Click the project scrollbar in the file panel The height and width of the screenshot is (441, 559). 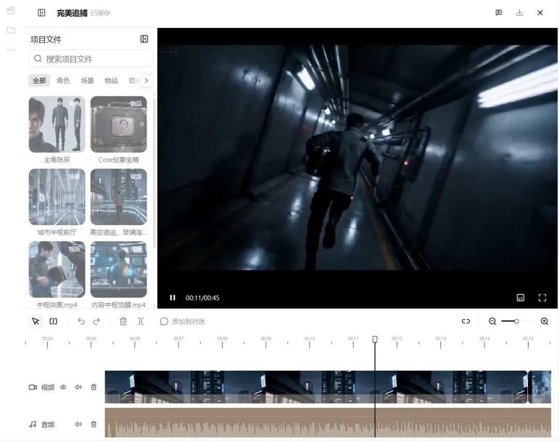coord(154,171)
